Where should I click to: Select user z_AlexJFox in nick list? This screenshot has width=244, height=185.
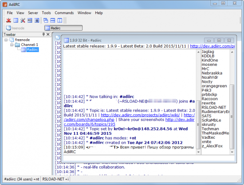click(x=212, y=146)
